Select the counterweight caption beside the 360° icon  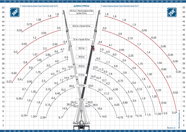click(x=39, y=6)
